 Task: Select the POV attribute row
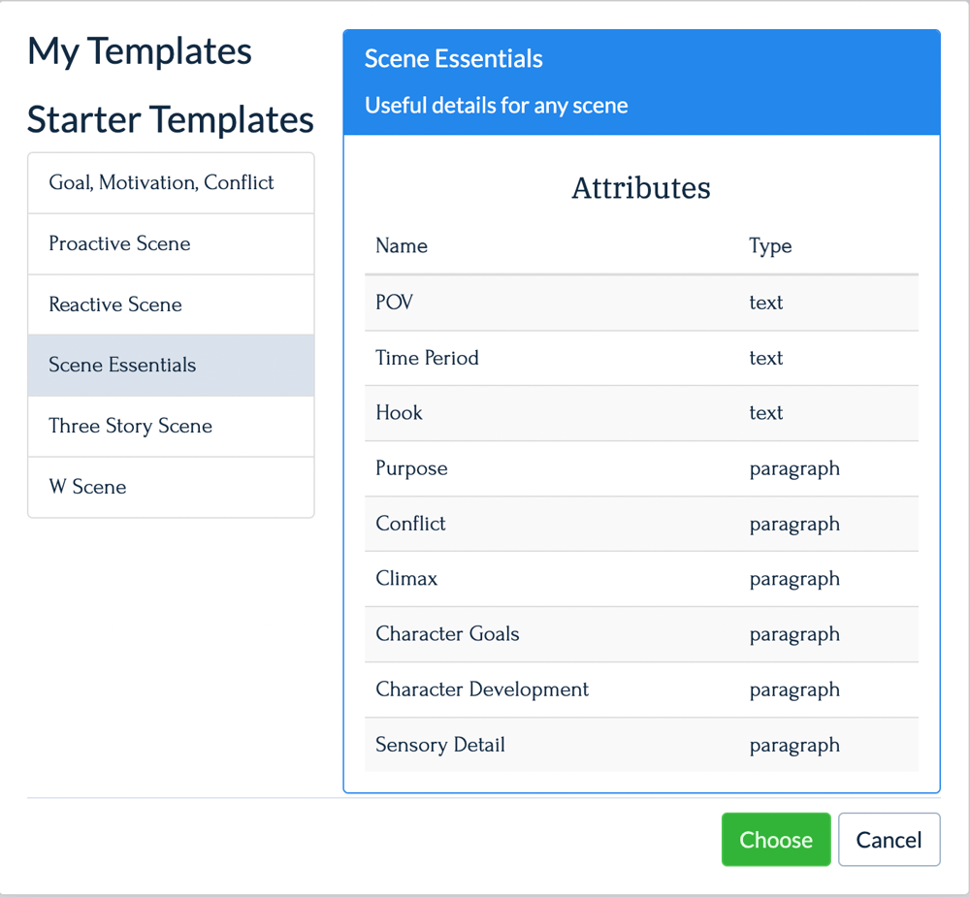[x=640, y=303]
